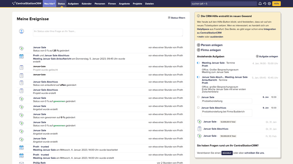Screen dimensions: 293x164
Task: Expand help text via mehr link
Action: click(201, 36)
